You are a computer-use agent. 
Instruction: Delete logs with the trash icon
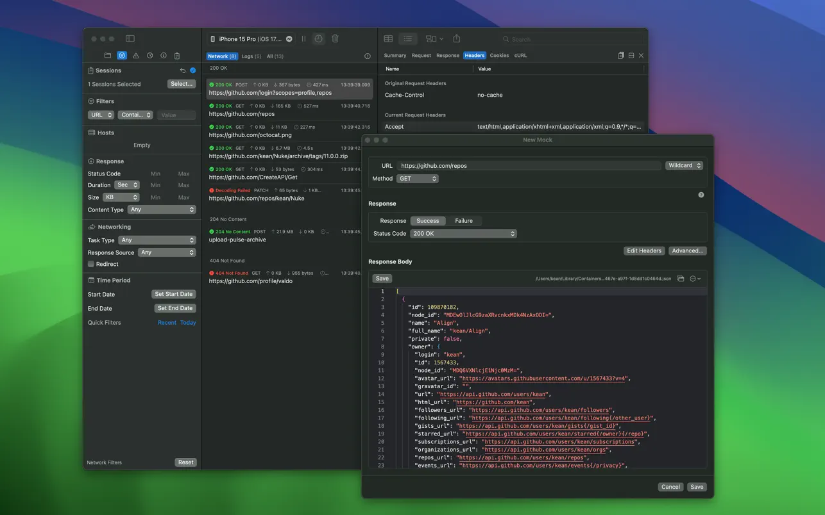pyautogui.click(x=335, y=38)
